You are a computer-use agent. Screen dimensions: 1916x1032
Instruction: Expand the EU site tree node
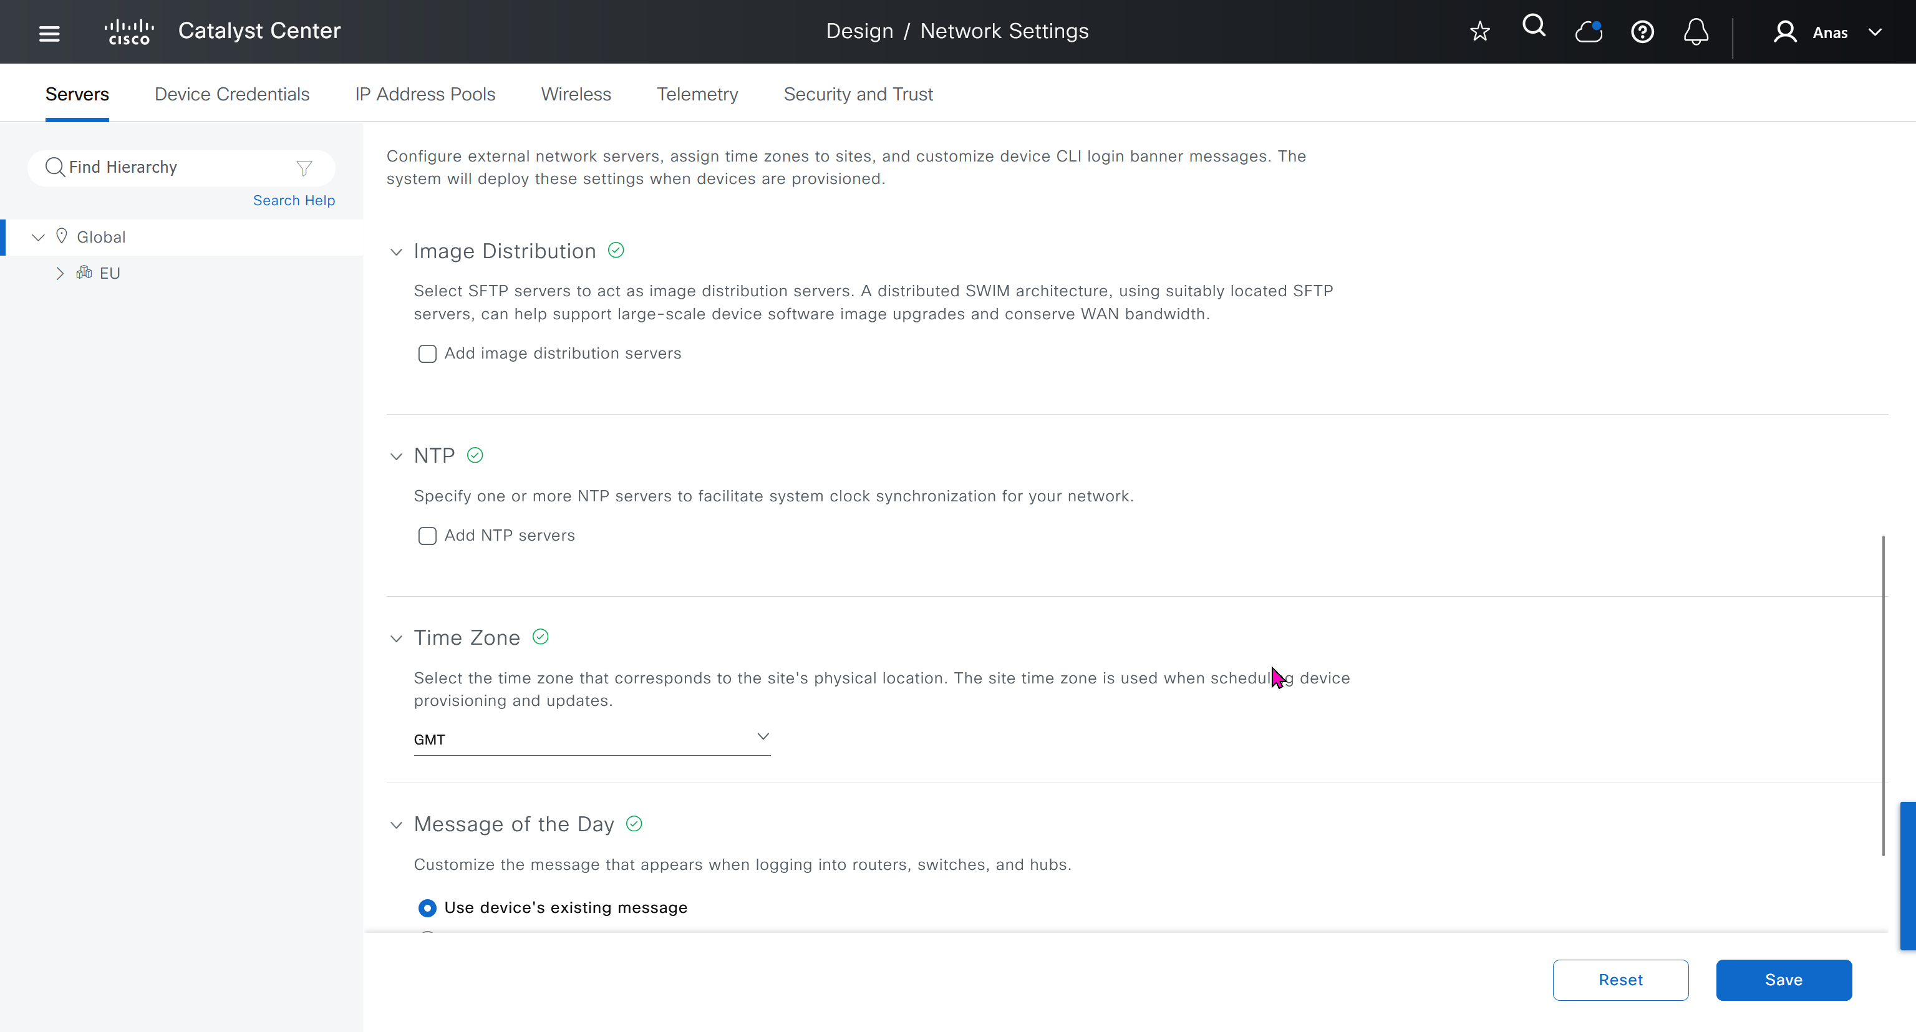click(60, 274)
